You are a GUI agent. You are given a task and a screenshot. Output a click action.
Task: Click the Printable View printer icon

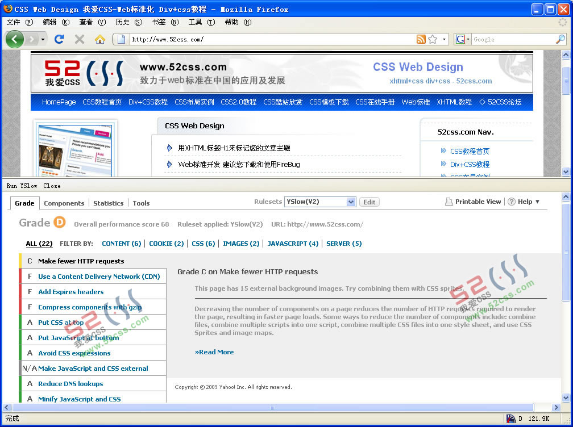449,202
